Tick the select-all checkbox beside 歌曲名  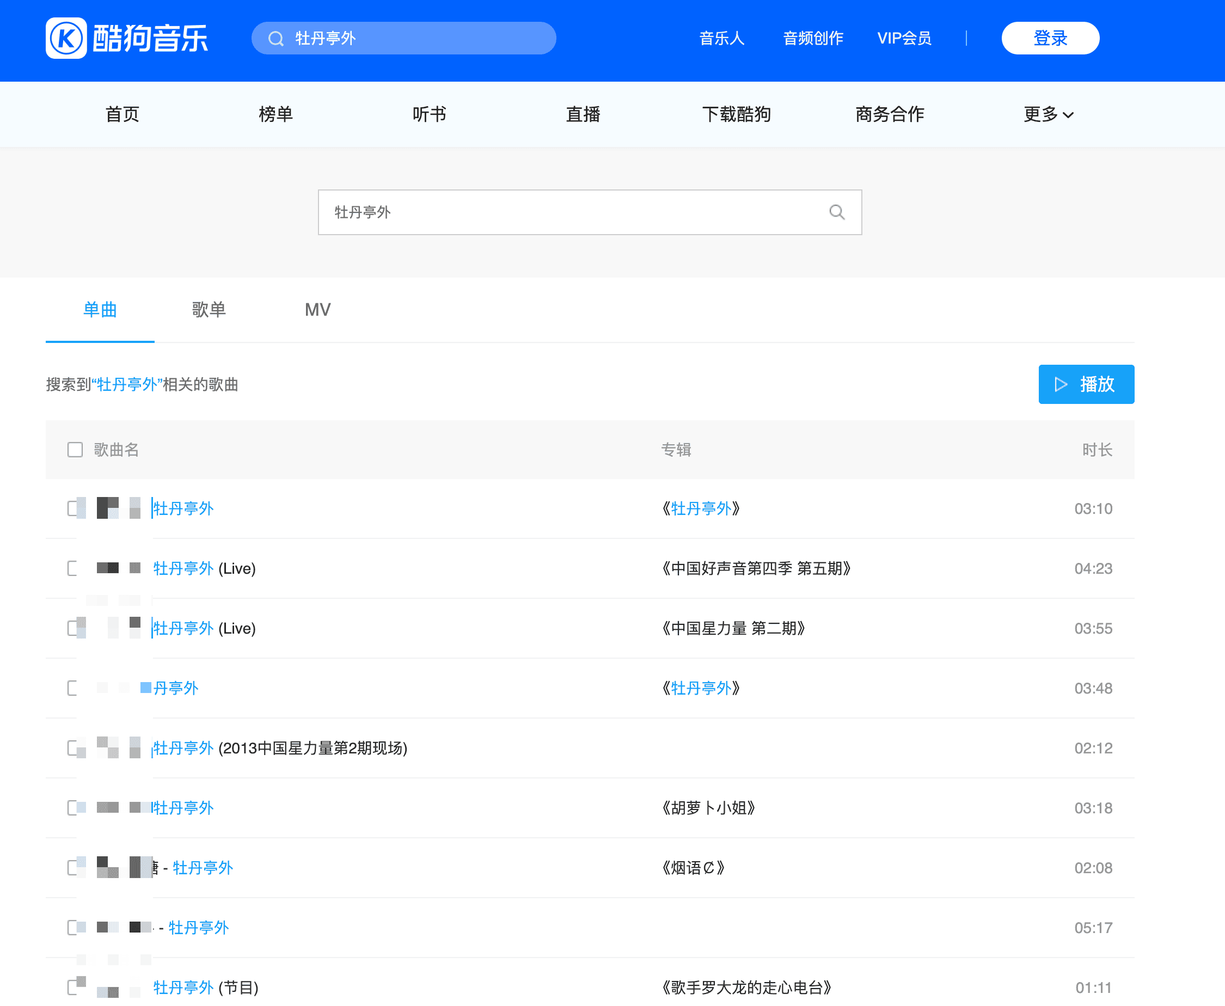(75, 450)
